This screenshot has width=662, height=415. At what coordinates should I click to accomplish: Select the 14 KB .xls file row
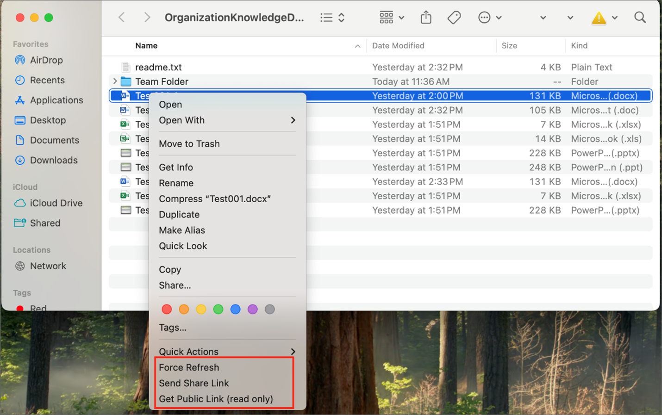tap(381, 139)
